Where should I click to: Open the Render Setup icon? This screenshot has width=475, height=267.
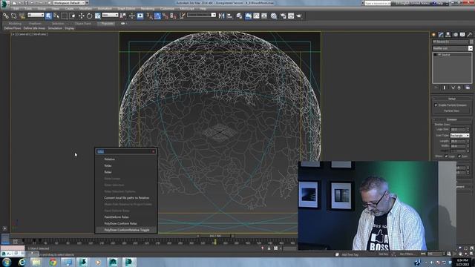click(x=283, y=16)
